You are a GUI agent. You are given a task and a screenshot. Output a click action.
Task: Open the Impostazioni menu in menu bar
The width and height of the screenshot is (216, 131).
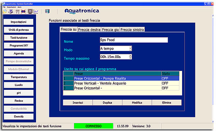12,7
